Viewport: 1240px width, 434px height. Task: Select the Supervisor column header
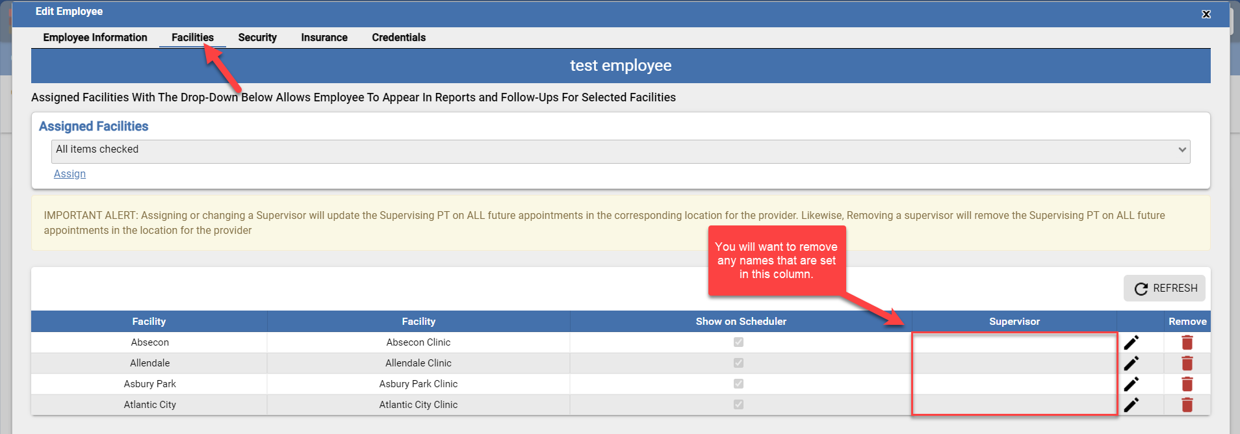coord(1014,321)
